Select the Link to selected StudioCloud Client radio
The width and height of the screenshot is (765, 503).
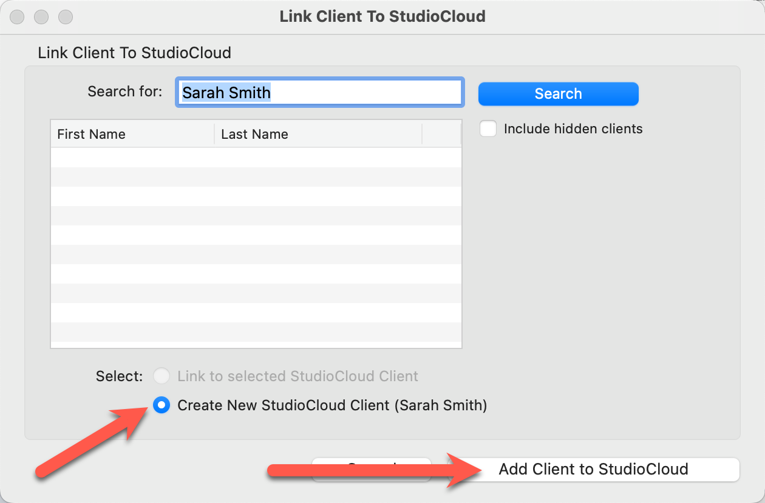161,376
